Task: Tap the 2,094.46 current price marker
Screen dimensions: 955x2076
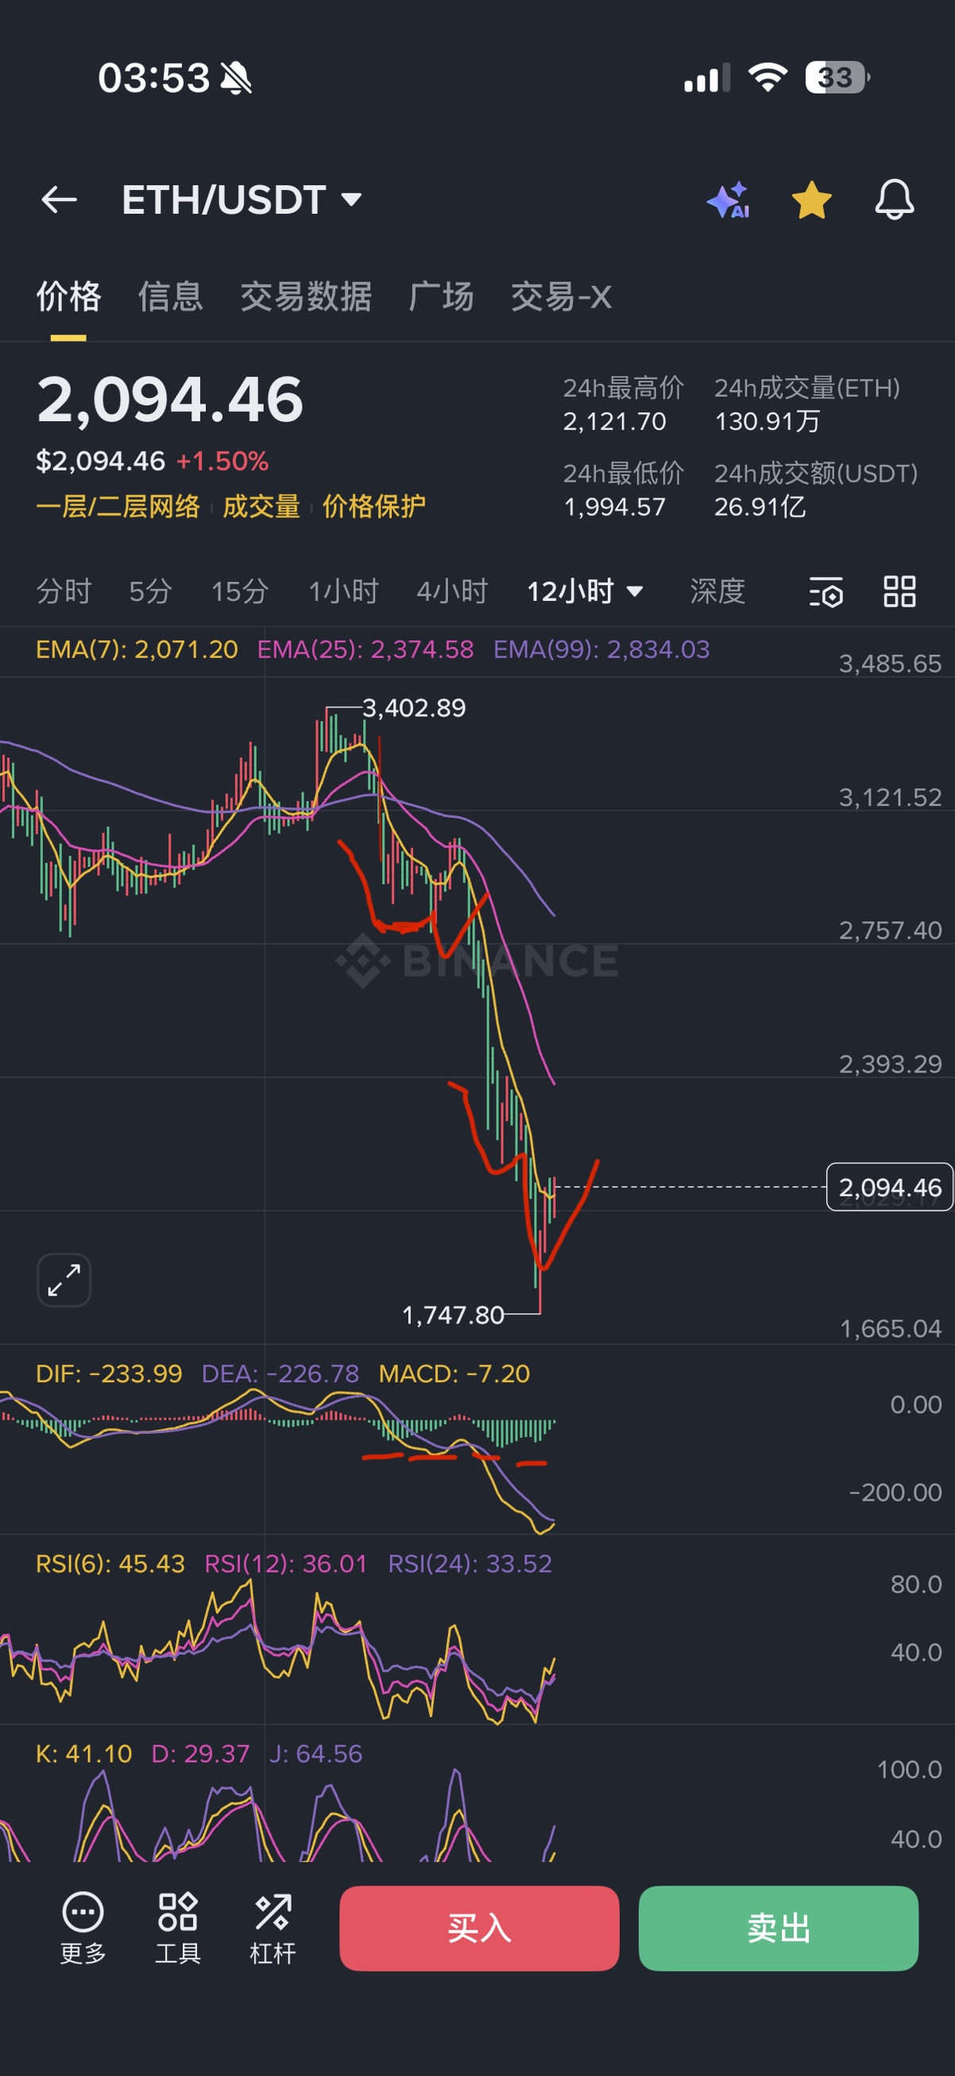Action: (x=889, y=1187)
